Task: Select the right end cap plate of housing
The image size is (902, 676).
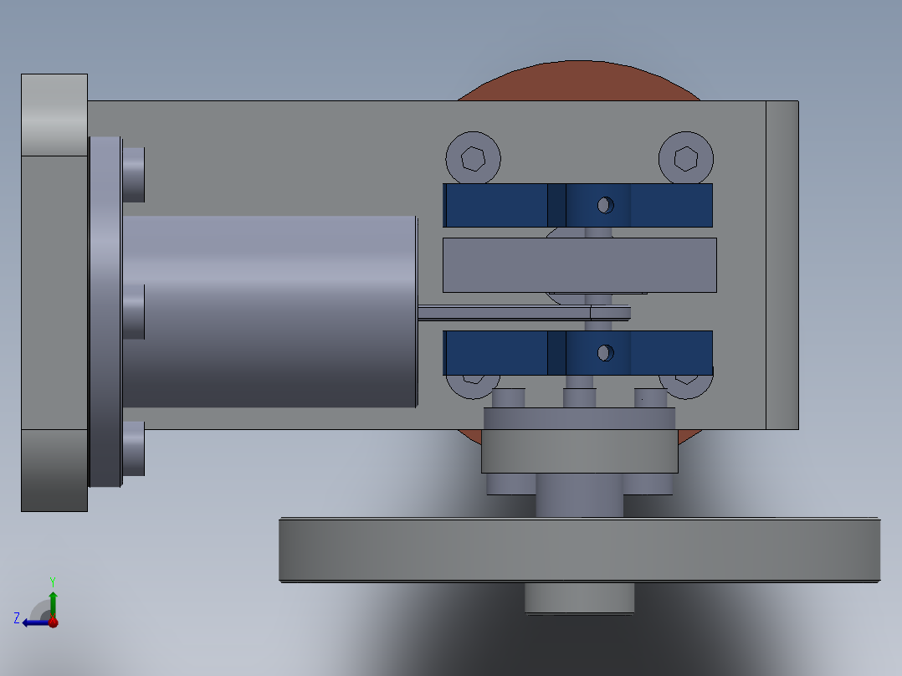Action: click(x=782, y=264)
